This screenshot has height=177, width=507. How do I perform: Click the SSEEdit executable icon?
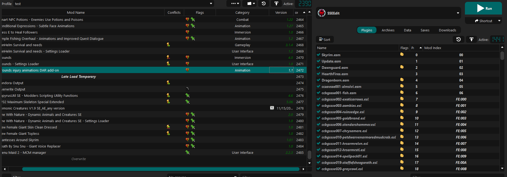point(322,13)
